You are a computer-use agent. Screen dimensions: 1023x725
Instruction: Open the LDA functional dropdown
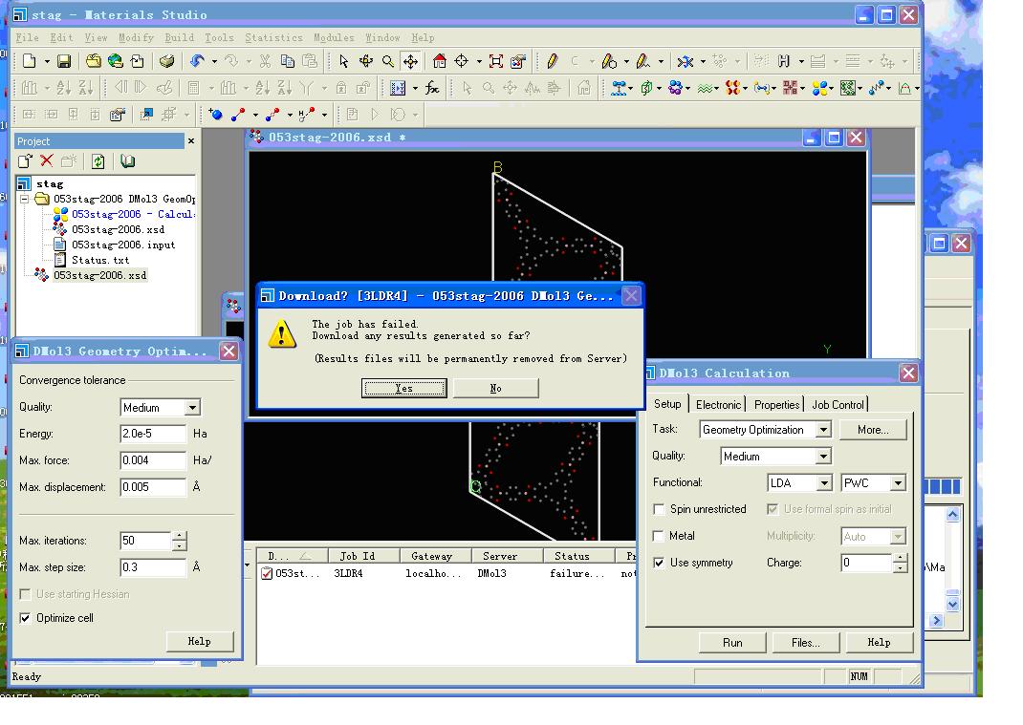click(x=822, y=483)
